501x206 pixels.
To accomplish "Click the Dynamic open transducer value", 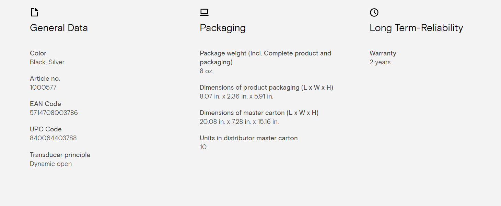I will click(x=51, y=164).
